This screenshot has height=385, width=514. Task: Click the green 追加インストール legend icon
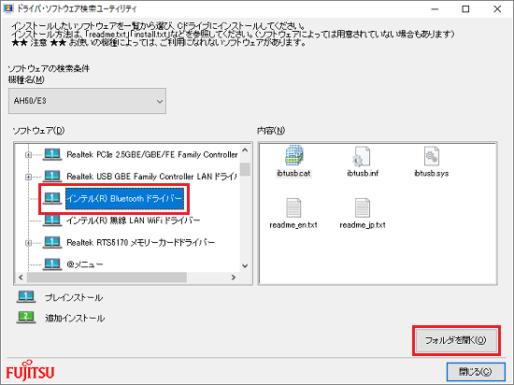pos(26,318)
